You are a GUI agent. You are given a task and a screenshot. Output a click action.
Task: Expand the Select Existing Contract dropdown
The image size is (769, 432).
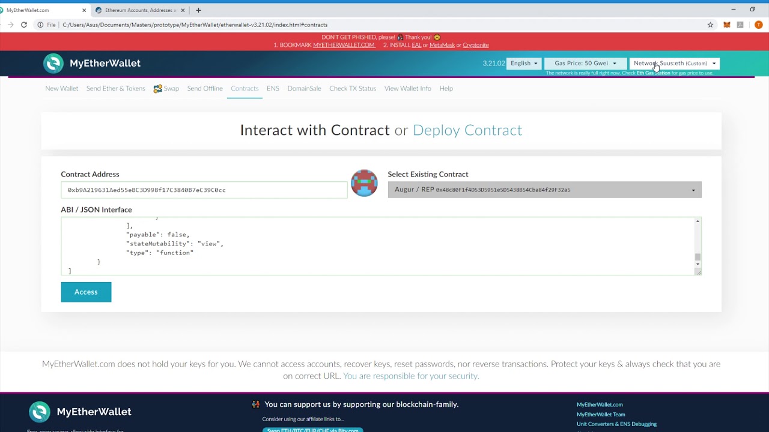pyautogui.click(x=544, y=190)
